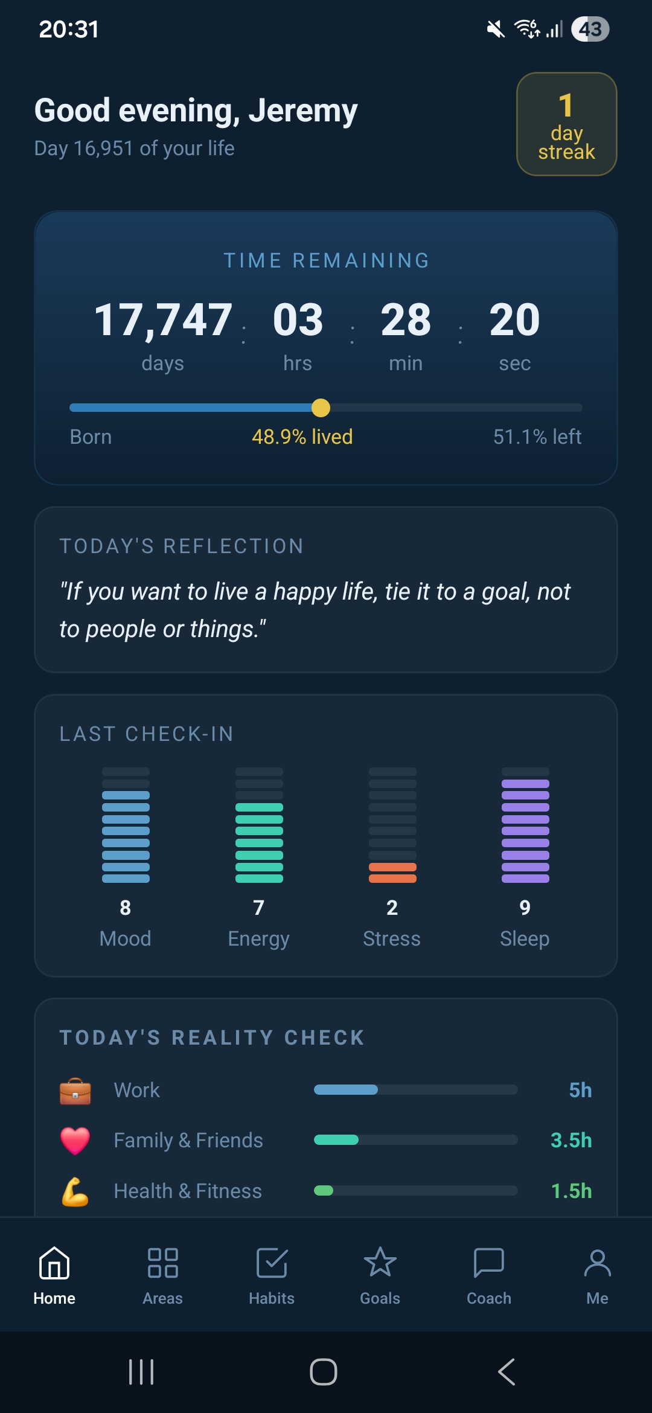Image resolution: width=652 pixels, height=1413 pixels.
Task: Select the Energy level bars
Action: coord(259,825)
